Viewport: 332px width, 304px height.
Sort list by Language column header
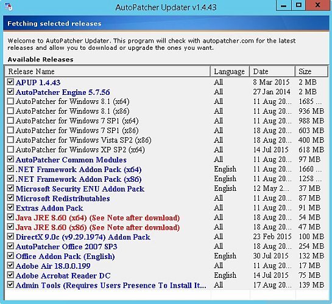(230, 71)
